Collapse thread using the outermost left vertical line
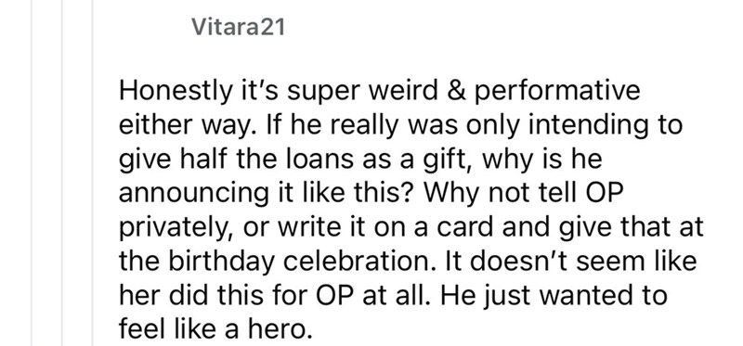The image size is (743, 346). click(33, 173)
